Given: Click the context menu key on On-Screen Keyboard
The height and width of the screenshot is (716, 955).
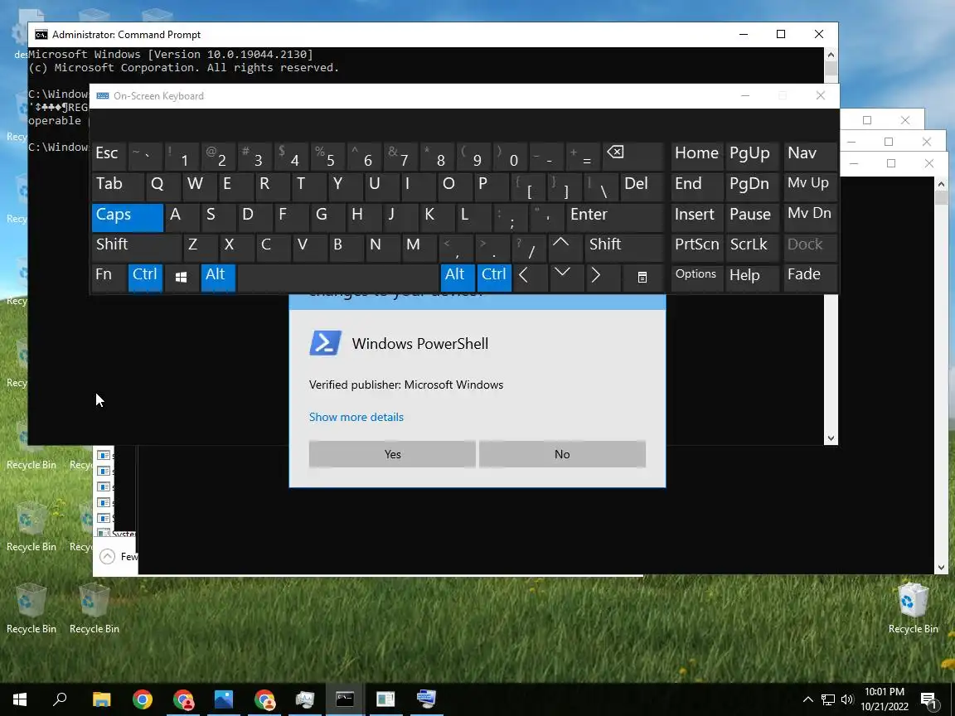Looking at the screenshot, I should click(x=642, y=278).
